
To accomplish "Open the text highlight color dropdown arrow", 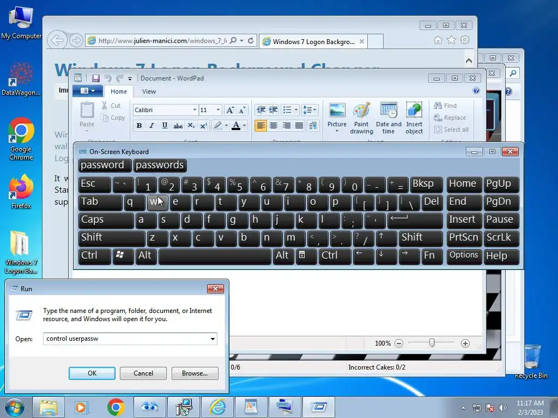I will [226, 126].
